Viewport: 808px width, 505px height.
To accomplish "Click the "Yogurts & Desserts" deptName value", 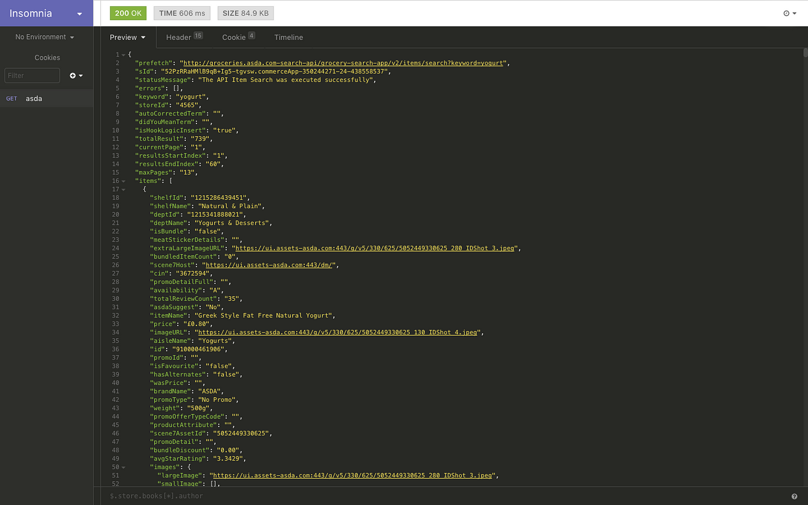I will pos(231,223).
